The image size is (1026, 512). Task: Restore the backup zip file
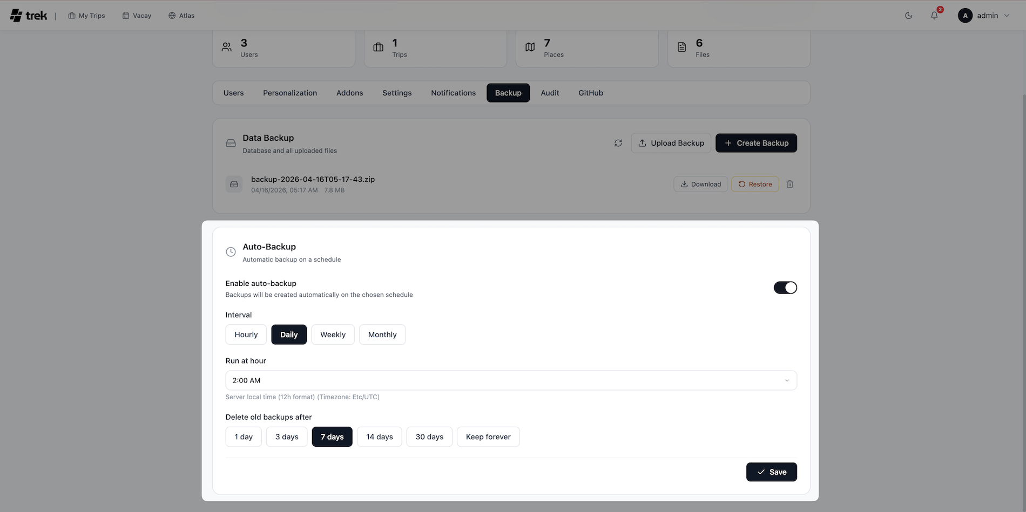point(755,185)
